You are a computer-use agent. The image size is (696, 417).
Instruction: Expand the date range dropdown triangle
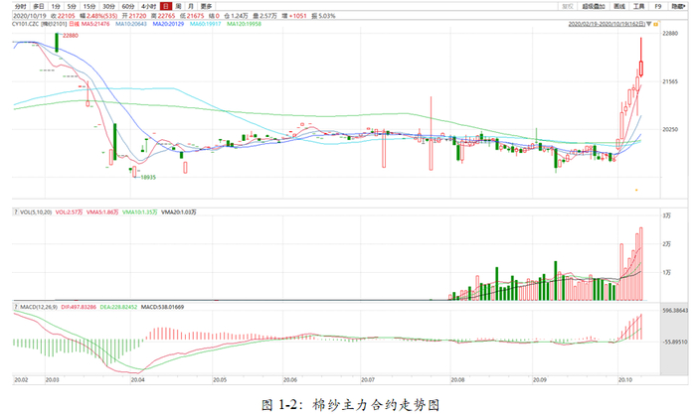point(648,24)
